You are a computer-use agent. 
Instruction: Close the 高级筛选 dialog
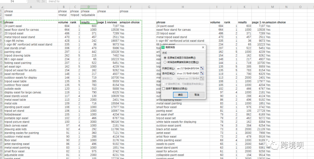tap(203, 47)
